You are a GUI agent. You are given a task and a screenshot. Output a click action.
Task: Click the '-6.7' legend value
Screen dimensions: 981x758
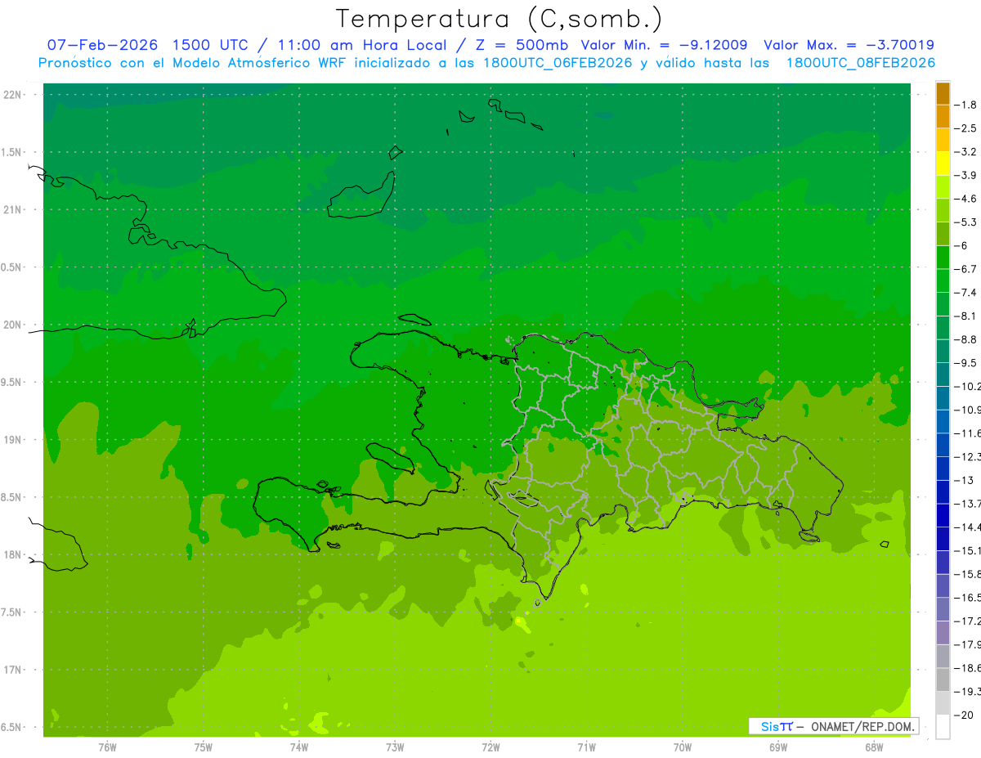pyautogui.click(x=966, y=269)
